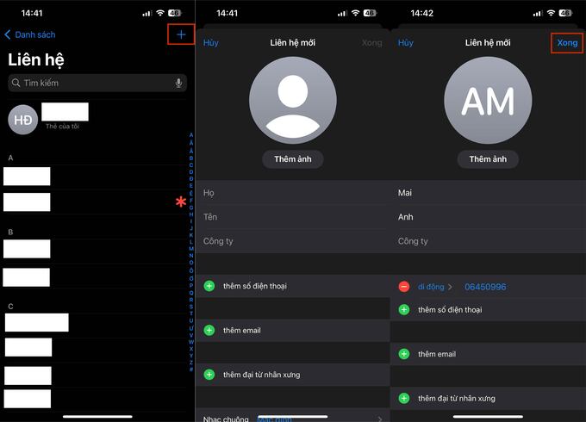Tap green plus beside thêm đại từ nhân xưng in empty form
This screenshot has height=422, width=586.
[x=209, y=375]
